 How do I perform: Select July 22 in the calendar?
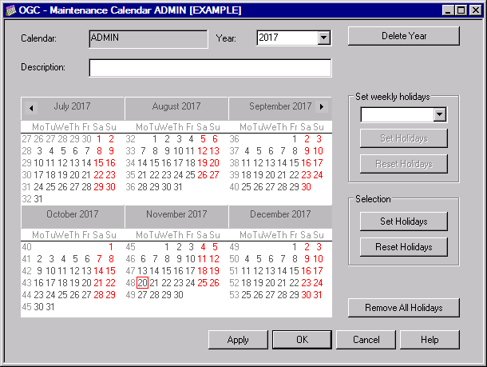coord(98,175)
